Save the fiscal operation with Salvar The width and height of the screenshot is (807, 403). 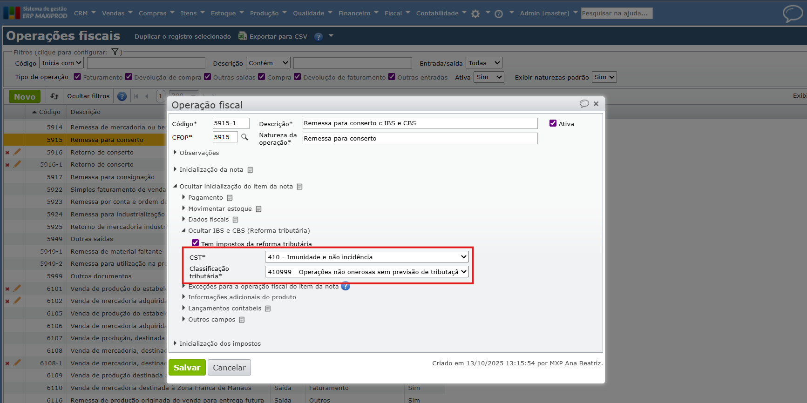[x=187, y=368]
